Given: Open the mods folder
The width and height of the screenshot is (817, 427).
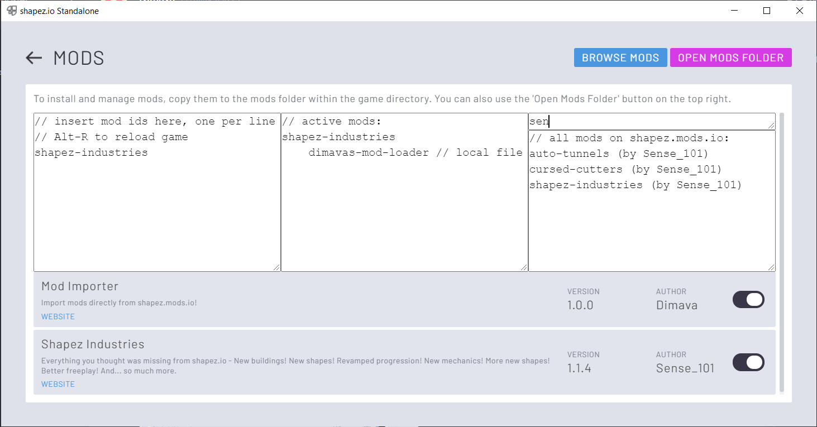Looking at the screenshot, I should pyautogui.click(x=730, y=57).
